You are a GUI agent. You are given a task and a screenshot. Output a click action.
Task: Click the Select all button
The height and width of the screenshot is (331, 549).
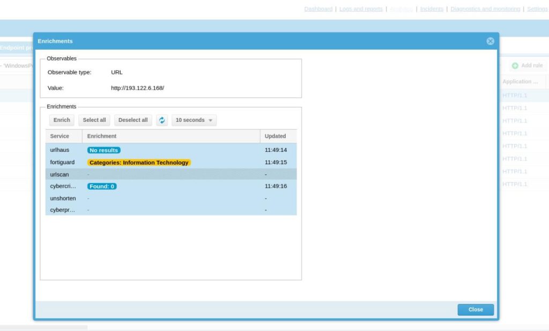click(x=94, y=120)
